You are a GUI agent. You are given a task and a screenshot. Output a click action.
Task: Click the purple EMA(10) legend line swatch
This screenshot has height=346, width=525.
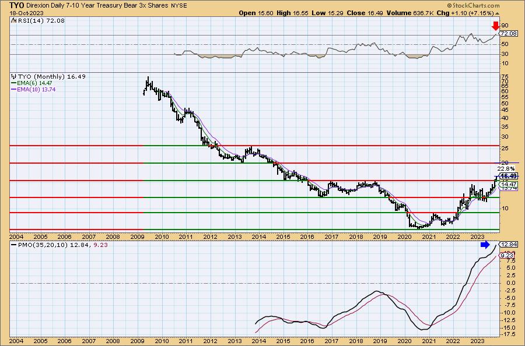pyautogui.click(x=14, y=90)
